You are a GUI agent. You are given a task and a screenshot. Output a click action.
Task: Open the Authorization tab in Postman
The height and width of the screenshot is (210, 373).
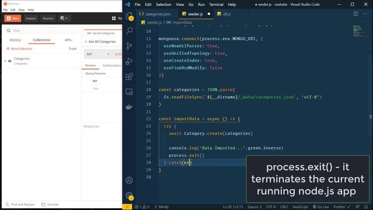point(112,65)
